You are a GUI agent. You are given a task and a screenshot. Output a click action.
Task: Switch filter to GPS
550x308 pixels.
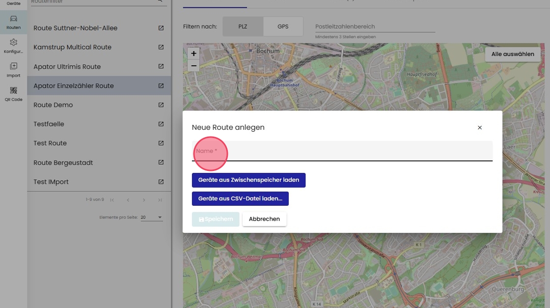point(283,27)
